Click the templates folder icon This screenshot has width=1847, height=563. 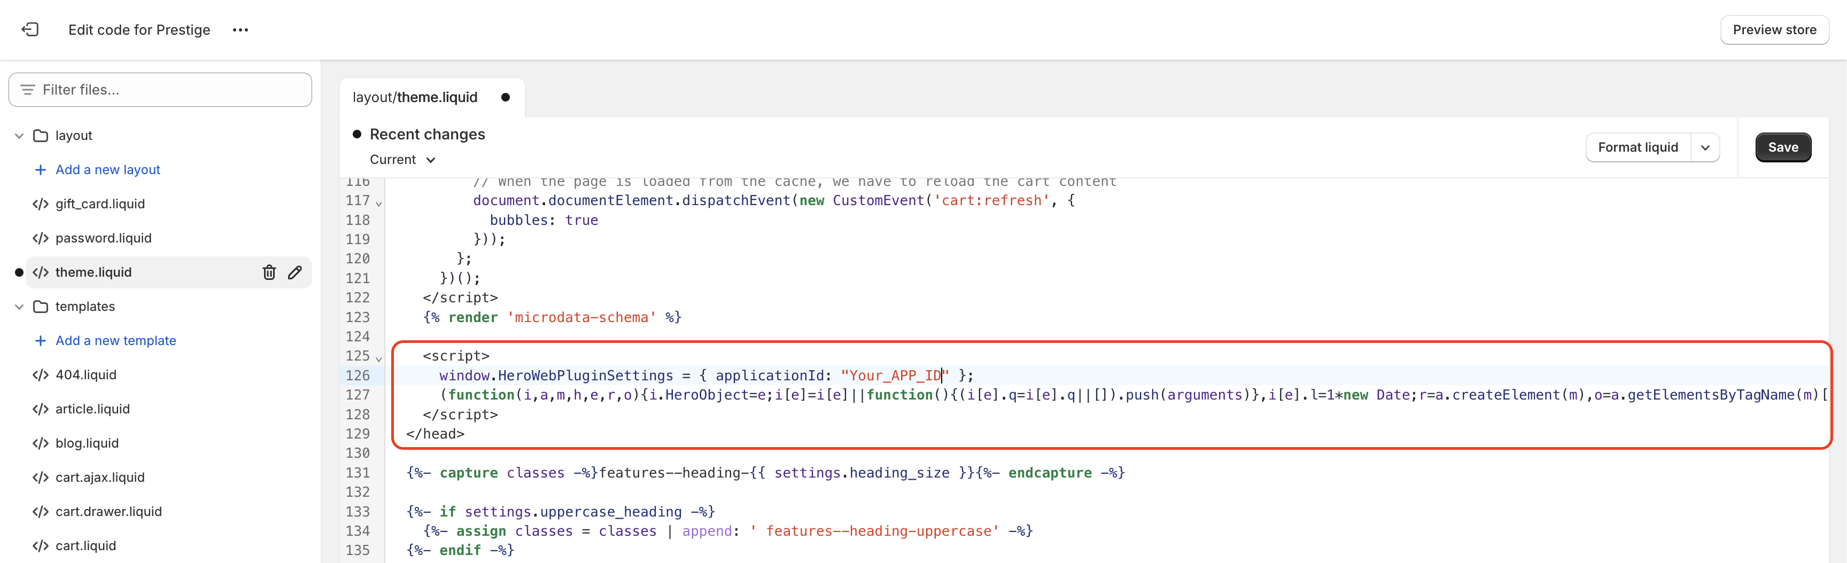41,307
